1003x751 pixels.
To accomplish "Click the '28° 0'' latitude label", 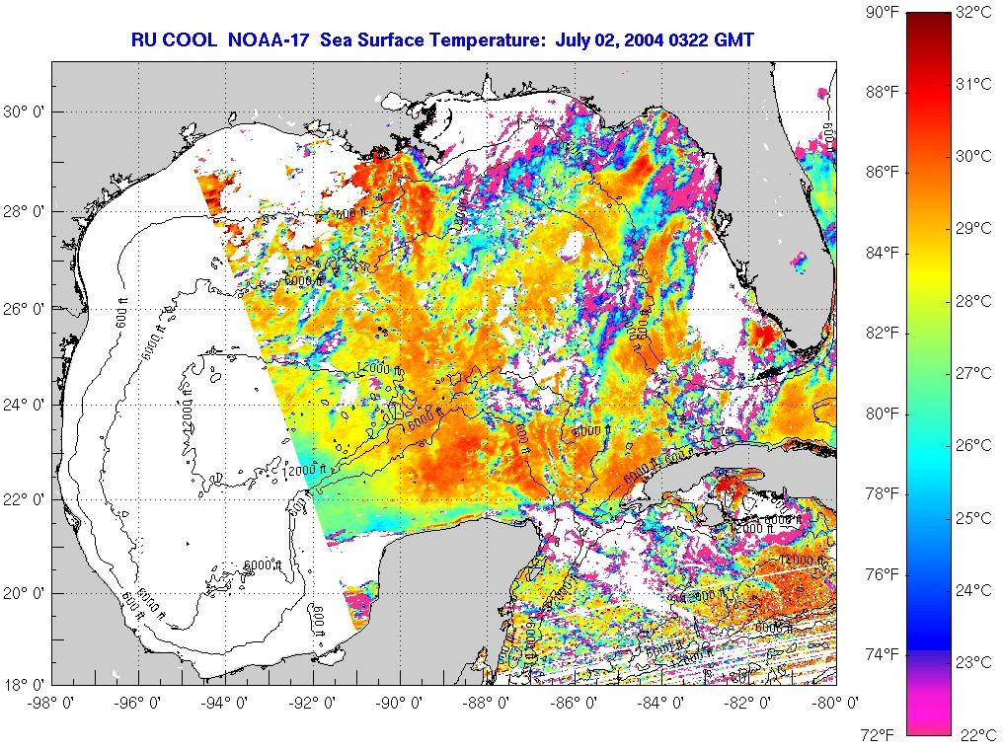I will [25, 212].
